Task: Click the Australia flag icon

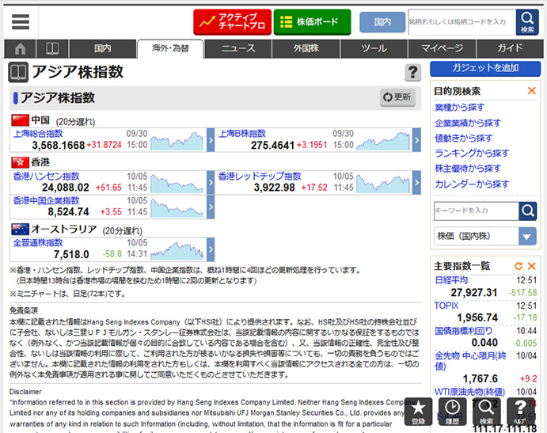Action: (20, 230)
